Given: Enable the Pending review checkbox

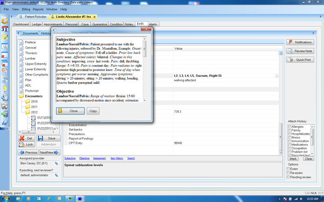Looking at the screenshot, I should coord(288,177).
